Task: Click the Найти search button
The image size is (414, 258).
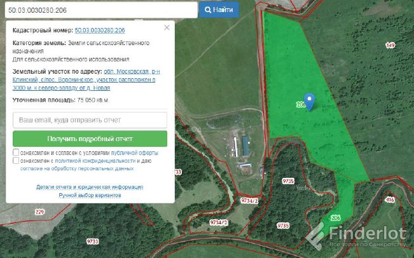Action: [219, 10]
